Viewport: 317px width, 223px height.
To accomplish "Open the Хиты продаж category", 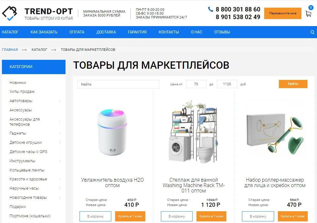I will [22, 92].
